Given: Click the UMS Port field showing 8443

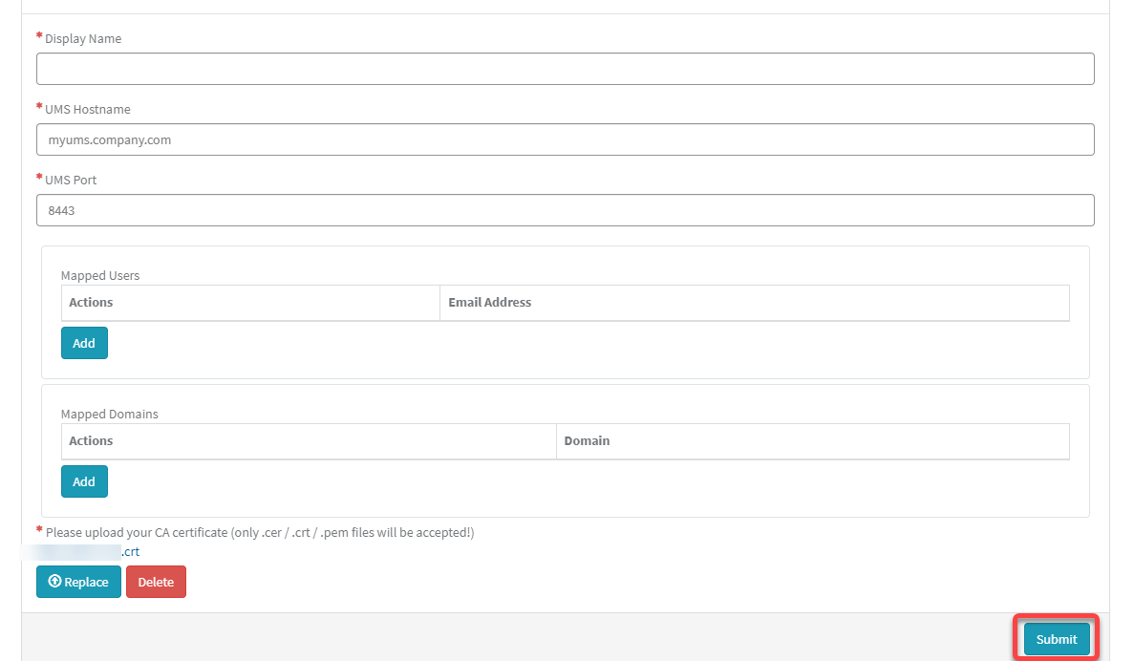Looking at the screenshot, I should point(565,209).
